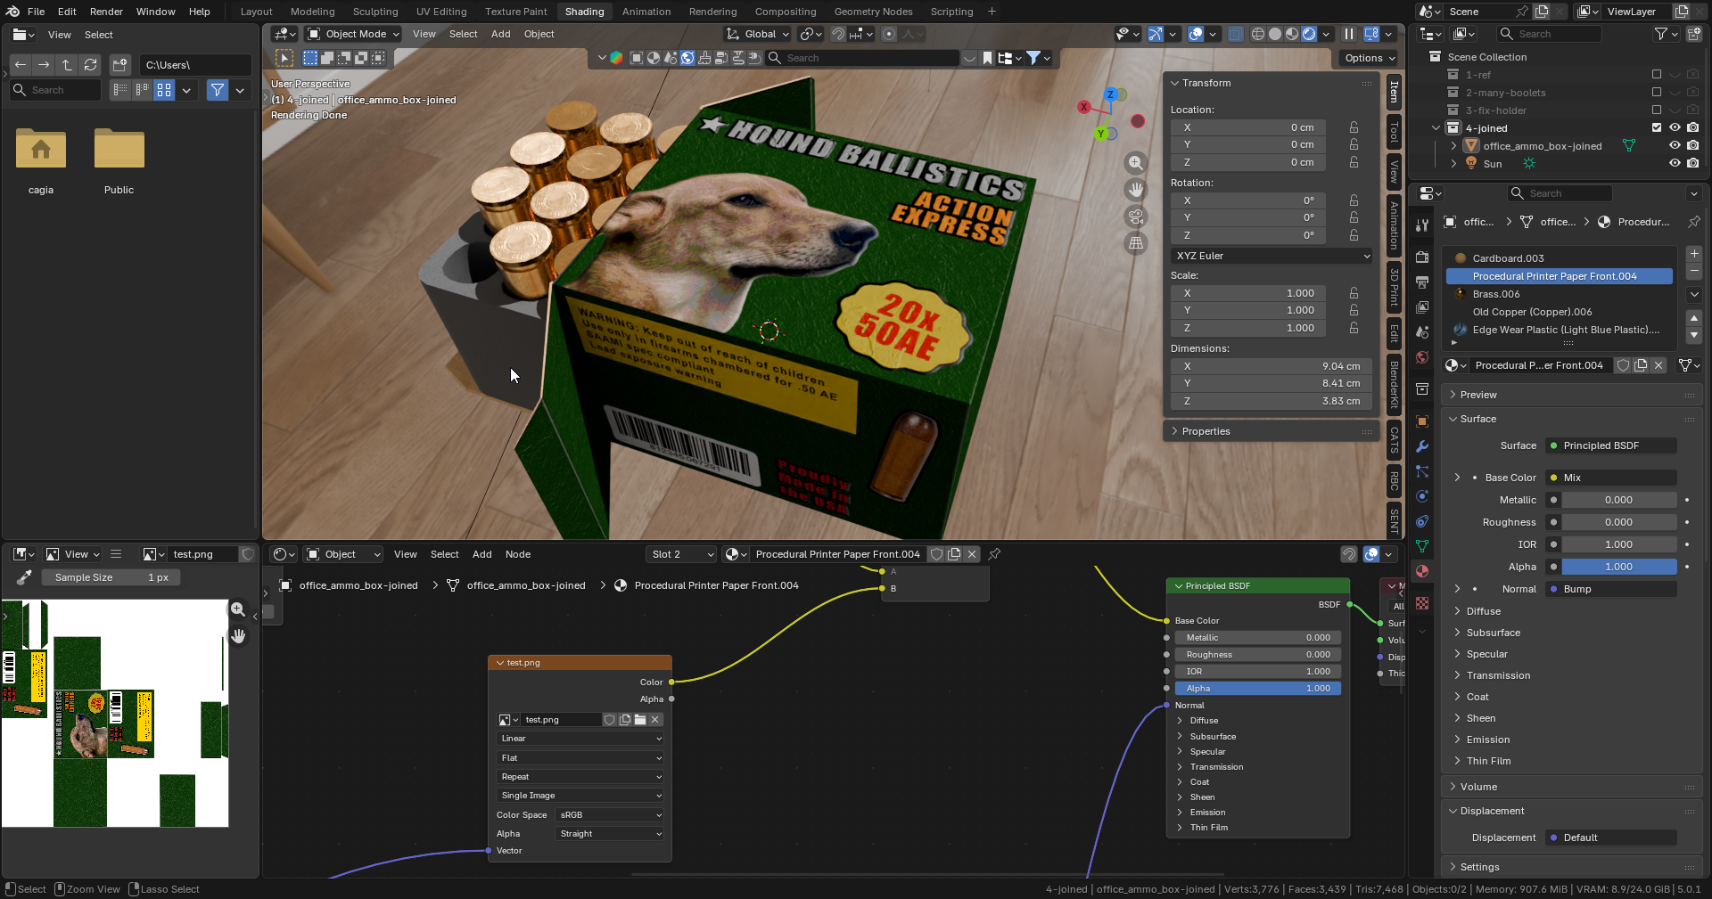Screen dimensions: 1712x899
Task: Open the Linear interpolation dropdown
Action: tap(580, 739)
